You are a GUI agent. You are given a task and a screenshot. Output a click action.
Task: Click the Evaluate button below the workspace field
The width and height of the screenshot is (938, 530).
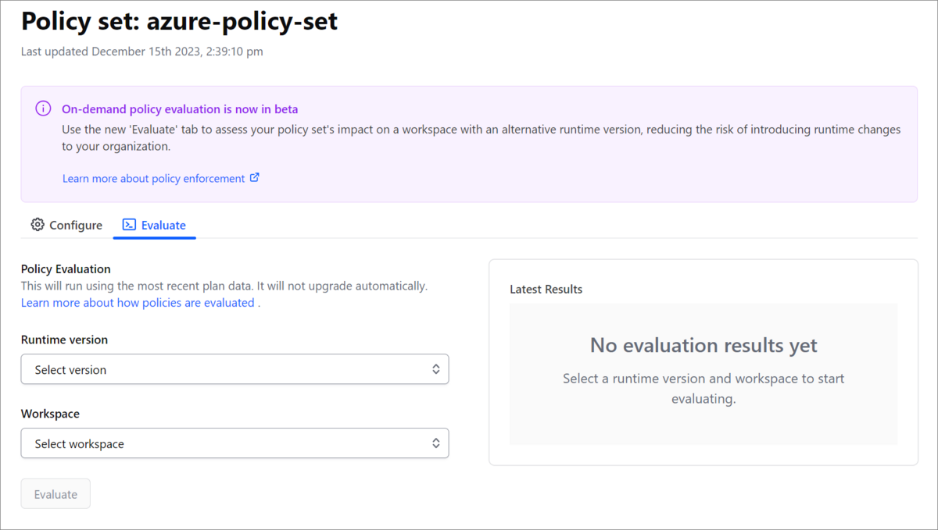(x=55, y=494)
